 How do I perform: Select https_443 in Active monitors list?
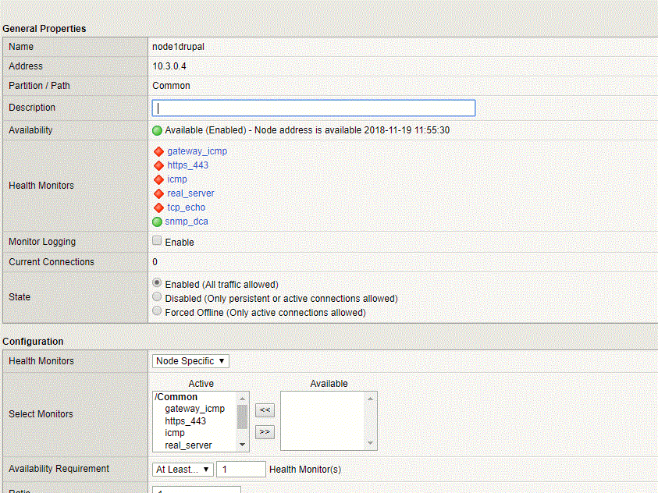tap(185, 421)
